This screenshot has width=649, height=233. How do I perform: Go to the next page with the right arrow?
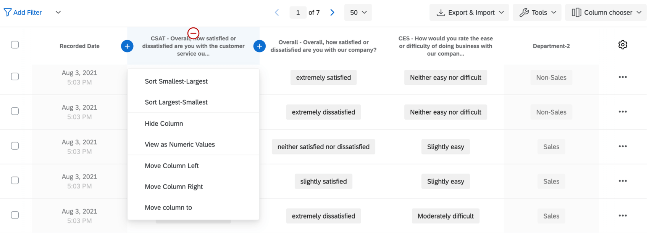pos(332,12)
